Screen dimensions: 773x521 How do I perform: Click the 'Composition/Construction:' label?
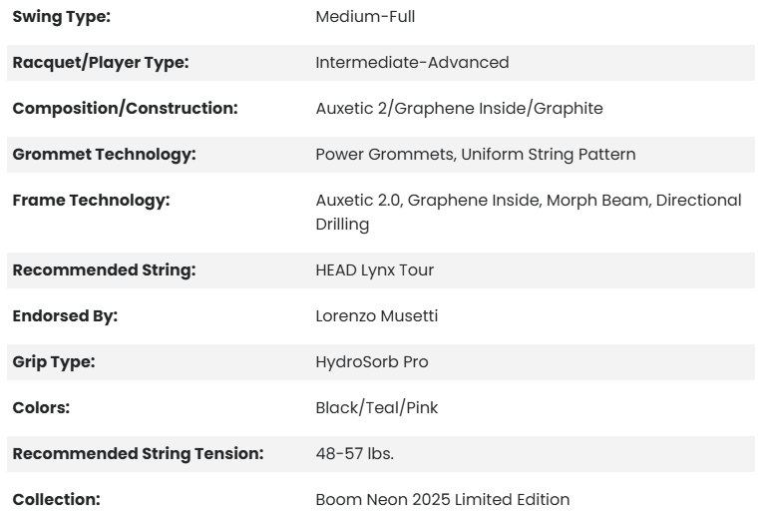tap(125, 109)
